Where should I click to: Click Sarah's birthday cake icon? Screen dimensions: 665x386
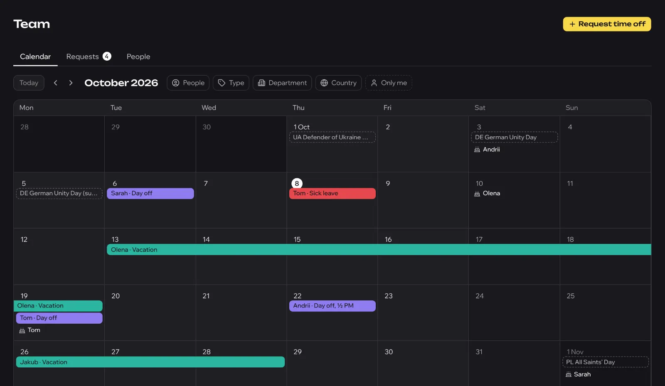point(569,374)
